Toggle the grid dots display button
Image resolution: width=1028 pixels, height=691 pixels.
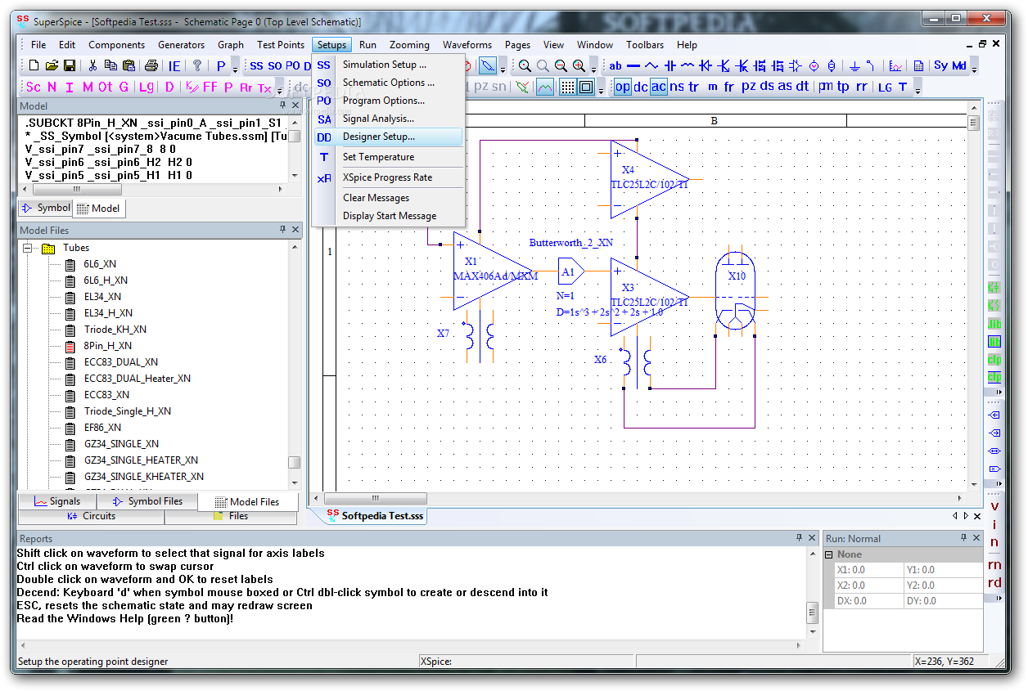point(568,87)
